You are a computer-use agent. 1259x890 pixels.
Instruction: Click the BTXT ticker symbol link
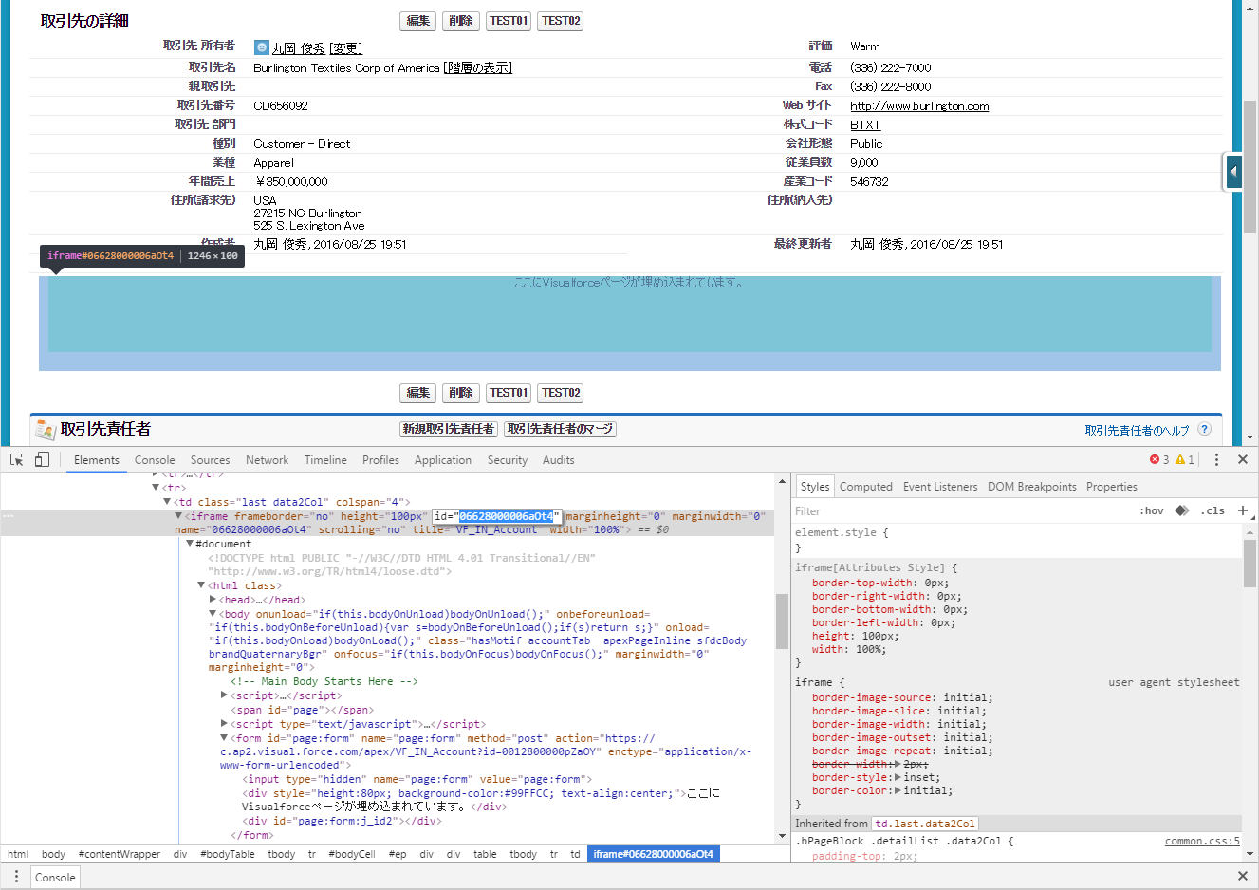(865, 125)
